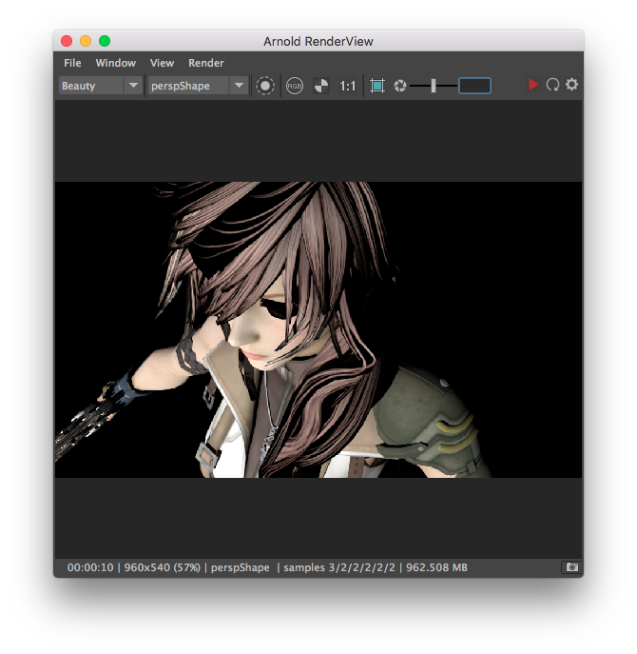Toggle the isolate selected circle icon
The width and height of the screenshot is (637, 654).
[x=265, y=86]
